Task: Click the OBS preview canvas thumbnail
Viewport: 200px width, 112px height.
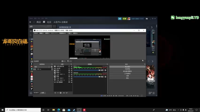Action: [x=89, y=47]
